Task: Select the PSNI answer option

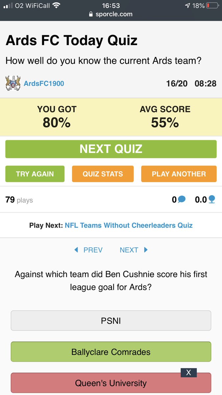Action: pos(111,321)
